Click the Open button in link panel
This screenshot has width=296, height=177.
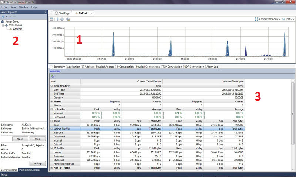pyautogui.click(x=20, y=139)
